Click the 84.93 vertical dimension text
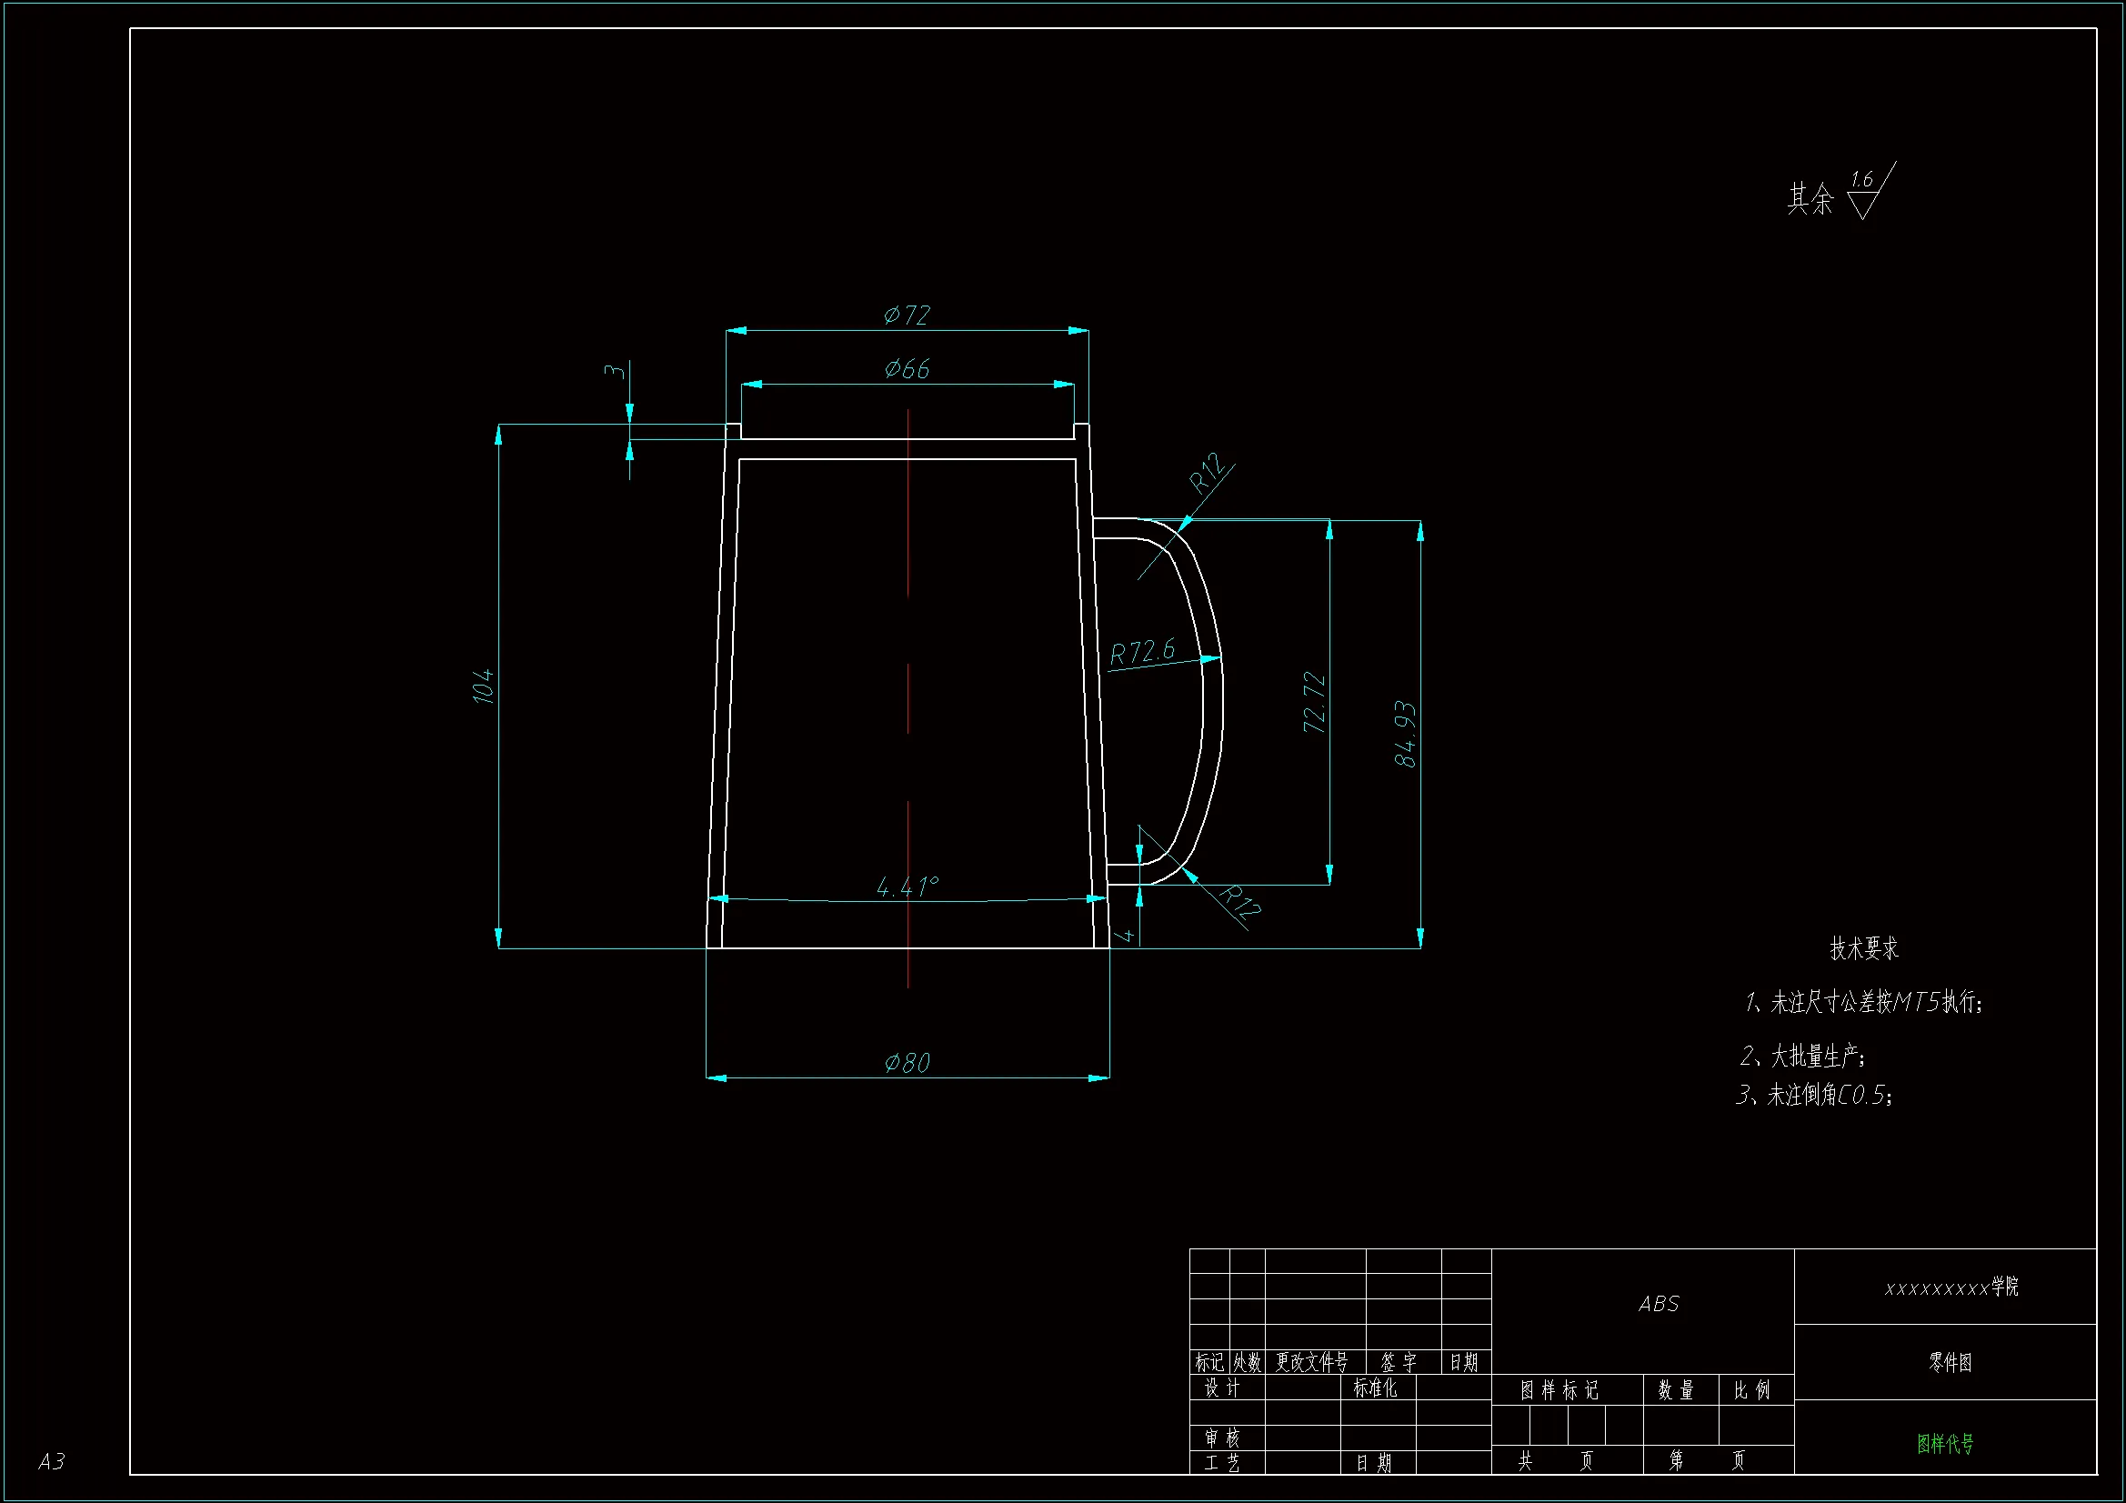 pyautogui.click(x=1405, y=735)
